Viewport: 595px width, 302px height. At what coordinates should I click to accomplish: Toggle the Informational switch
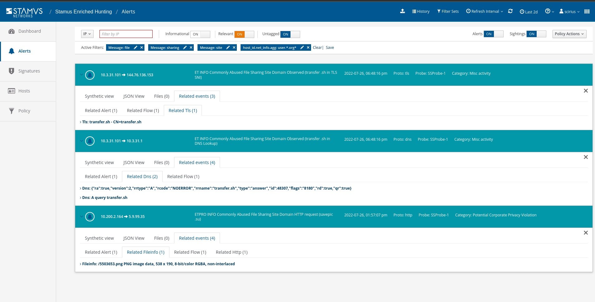(x=200, y=34)
